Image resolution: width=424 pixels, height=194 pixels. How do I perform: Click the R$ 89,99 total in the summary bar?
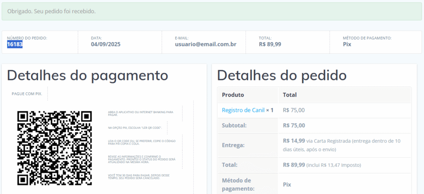click(x=270, y=45)
